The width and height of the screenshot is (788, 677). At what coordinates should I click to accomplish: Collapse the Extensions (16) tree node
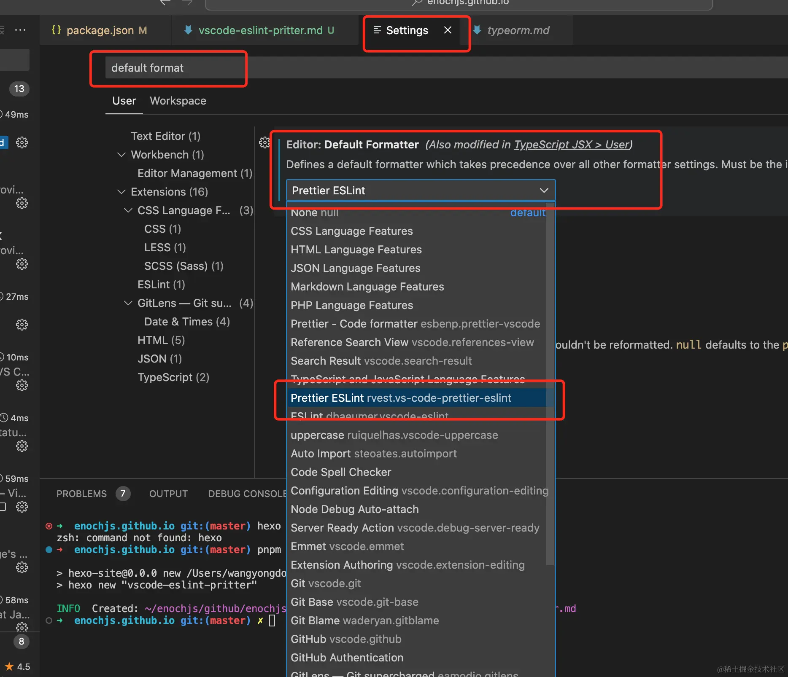click(x=121, y=192)
